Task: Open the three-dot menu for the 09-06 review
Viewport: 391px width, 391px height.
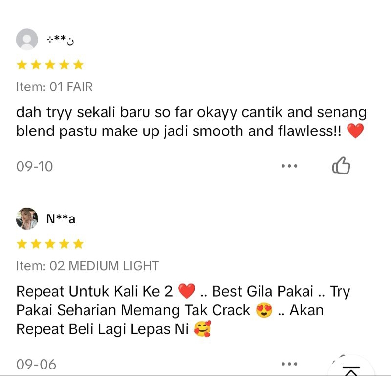Action: pos(289,364)
